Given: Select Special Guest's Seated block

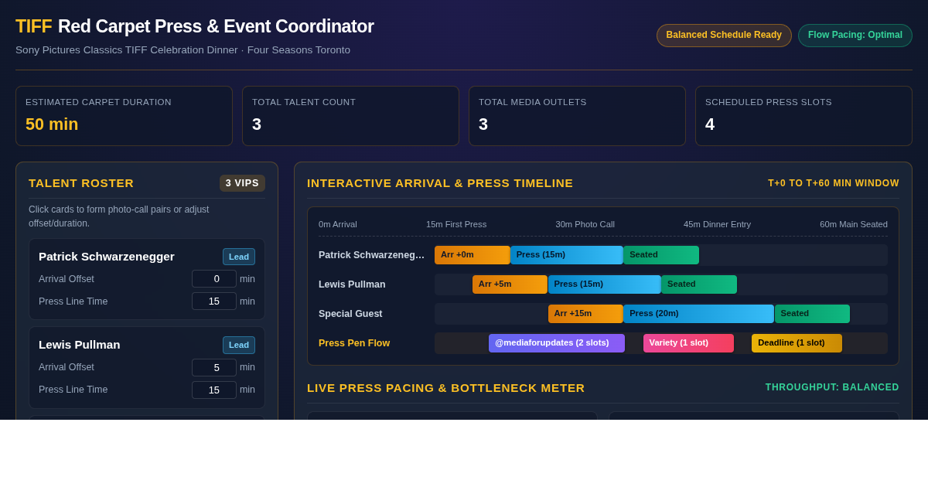Looking at the screenshot, I should pyautogui.click(x=812, y=314).
